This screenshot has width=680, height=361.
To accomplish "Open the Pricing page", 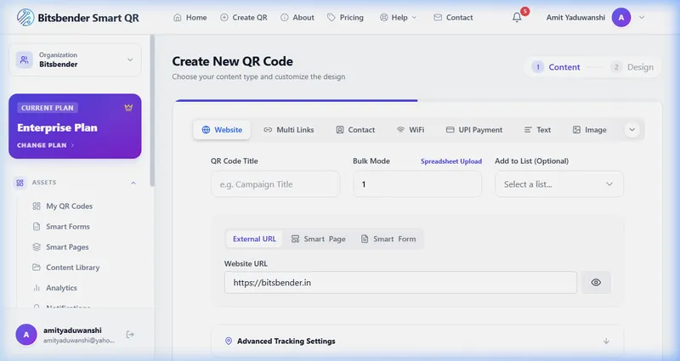I will click(x=345, y=17).
